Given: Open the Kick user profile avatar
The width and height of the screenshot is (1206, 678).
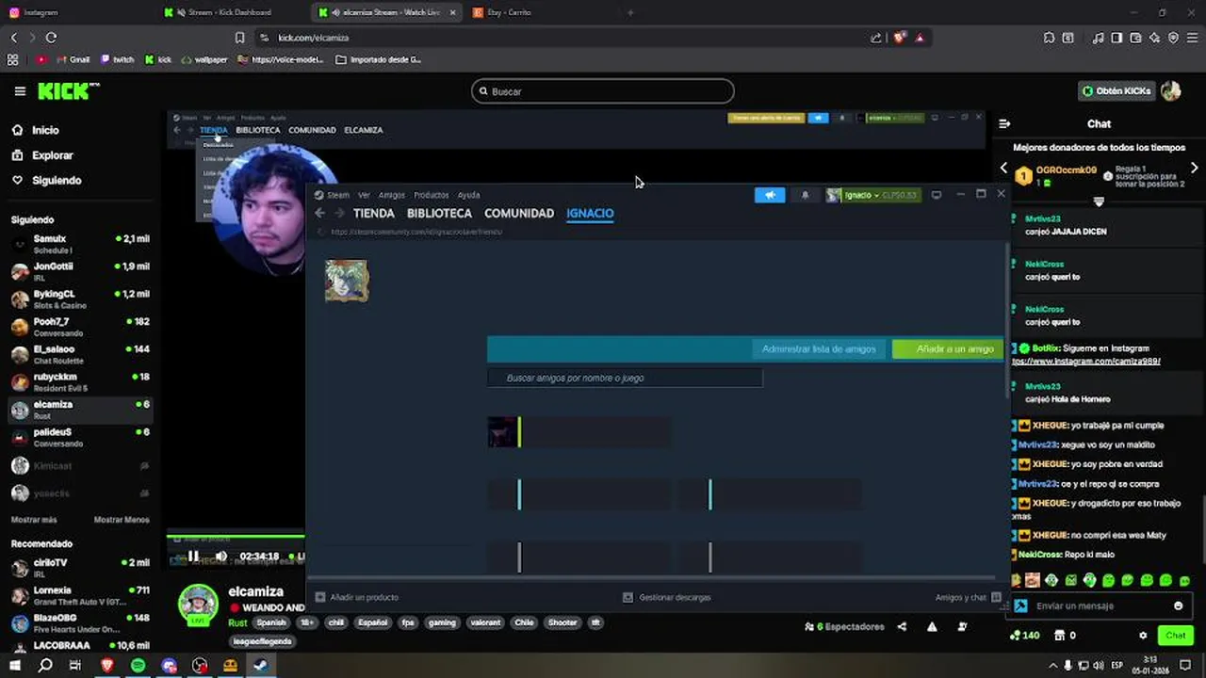Looking at the screenshot, I should 1171,91.
